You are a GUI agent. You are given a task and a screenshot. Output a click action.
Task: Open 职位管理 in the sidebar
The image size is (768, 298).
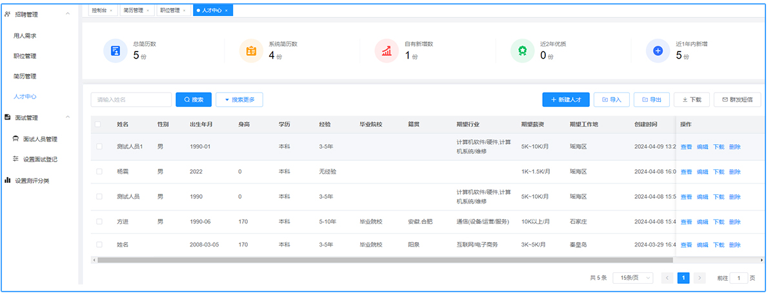25,56
